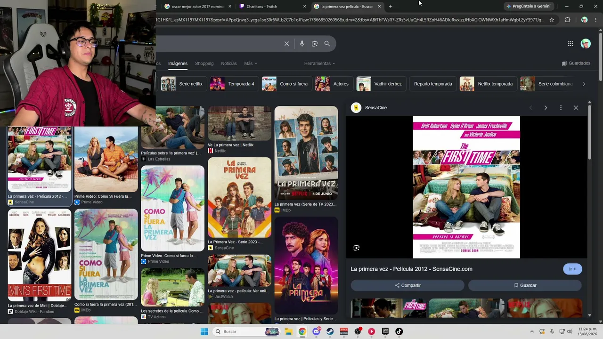
Task: Filter images by Como si fuera chip
Action: [x=286, y=84]
